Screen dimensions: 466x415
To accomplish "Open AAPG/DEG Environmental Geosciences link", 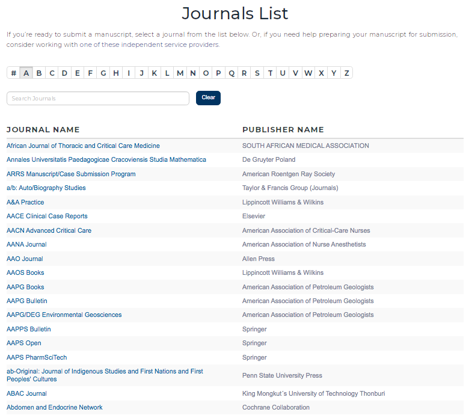I will pyautogui.click(x=64, y=315).
